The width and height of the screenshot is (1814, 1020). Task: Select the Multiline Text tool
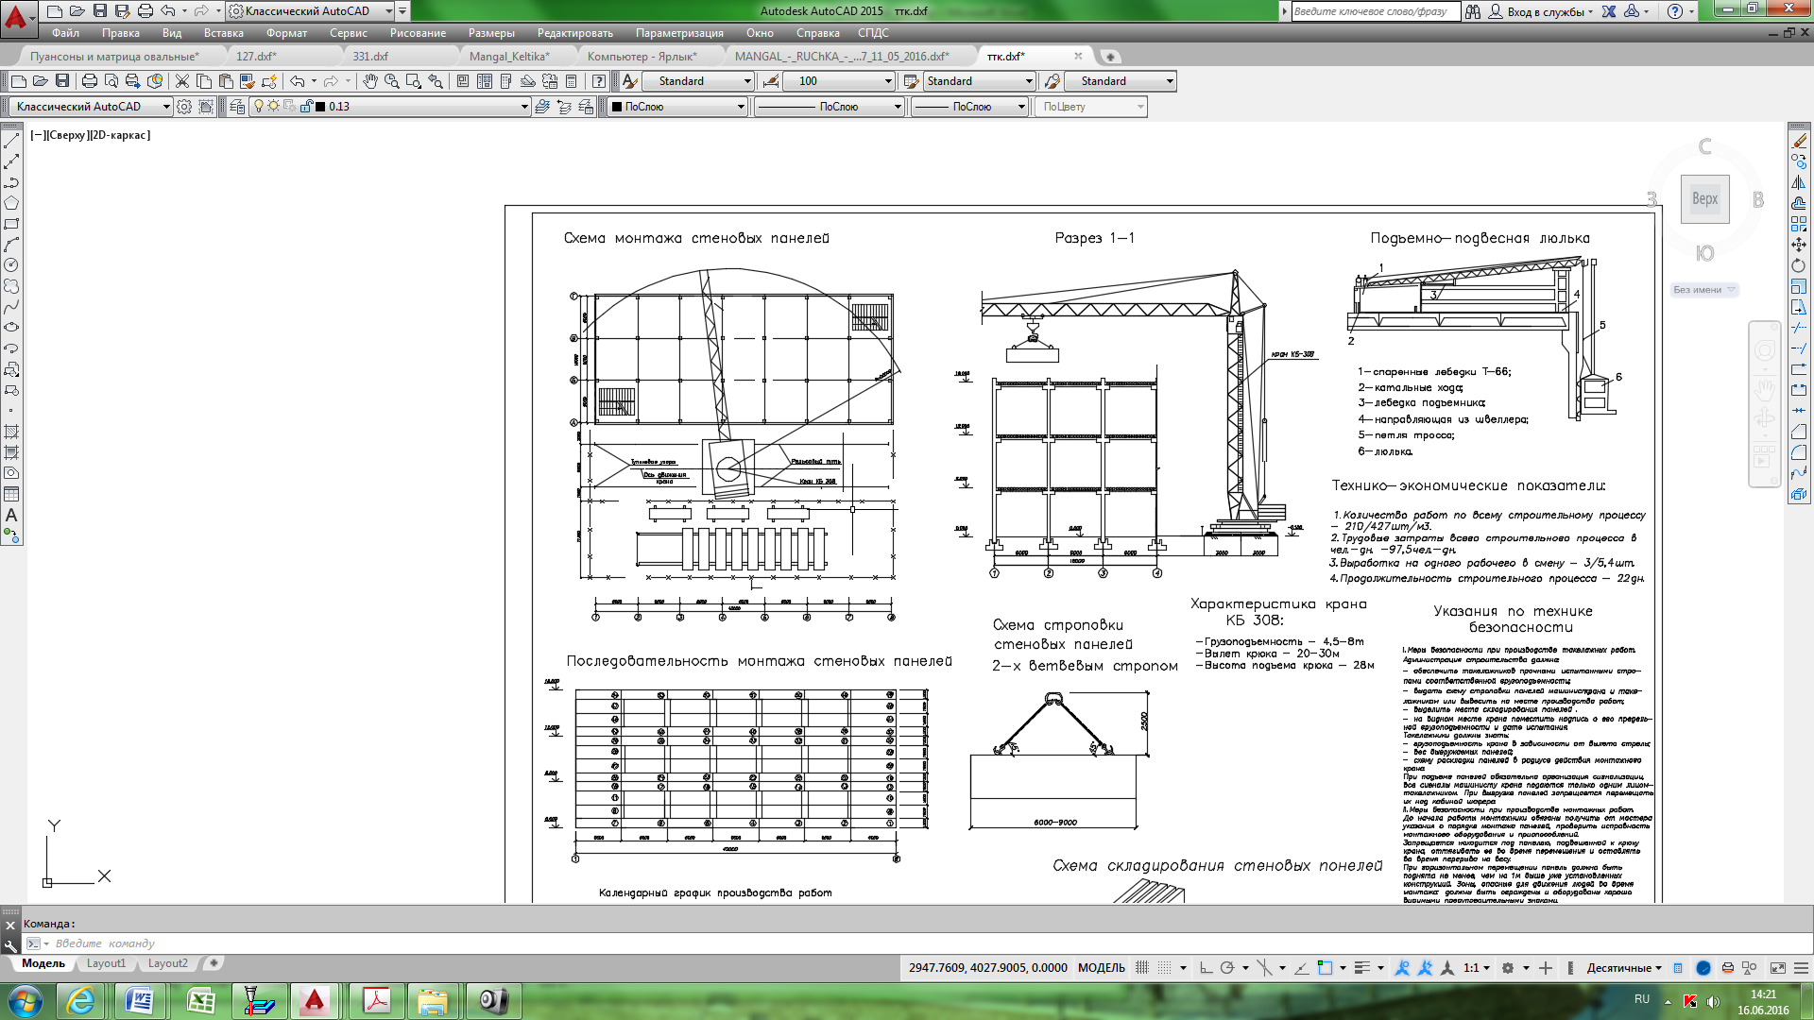click(x=11, y=515)
